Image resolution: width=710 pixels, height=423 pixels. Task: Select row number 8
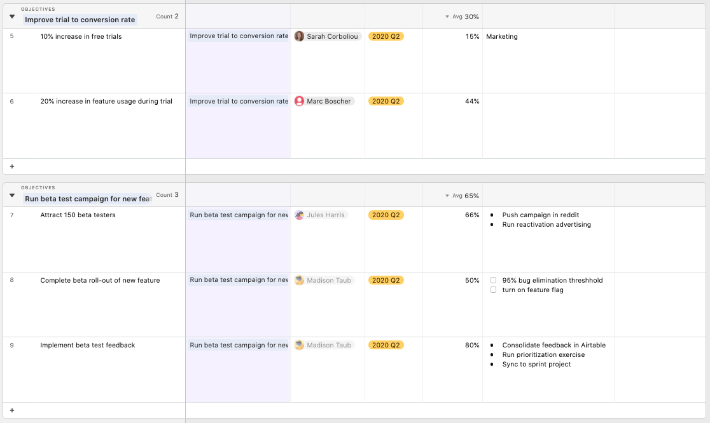point(12,280)
